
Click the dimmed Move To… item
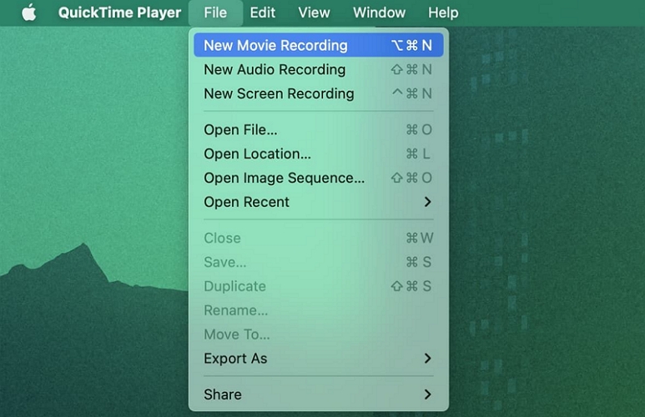point(319,334)
